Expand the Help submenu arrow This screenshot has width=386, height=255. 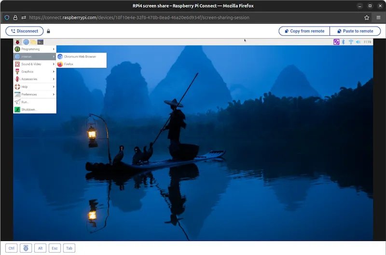pyautogui.click(x=54, y=87)
